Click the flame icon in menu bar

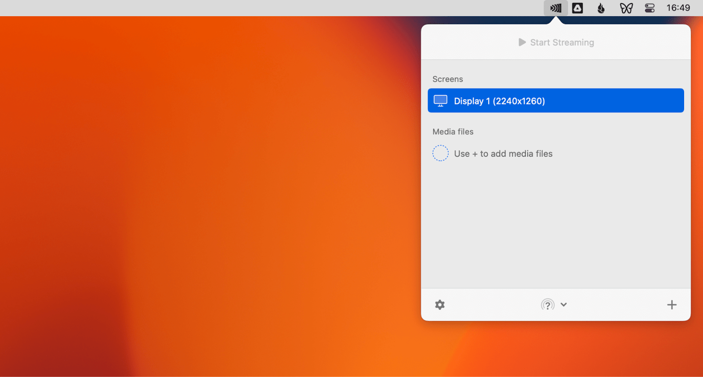(x=601, y=8)
